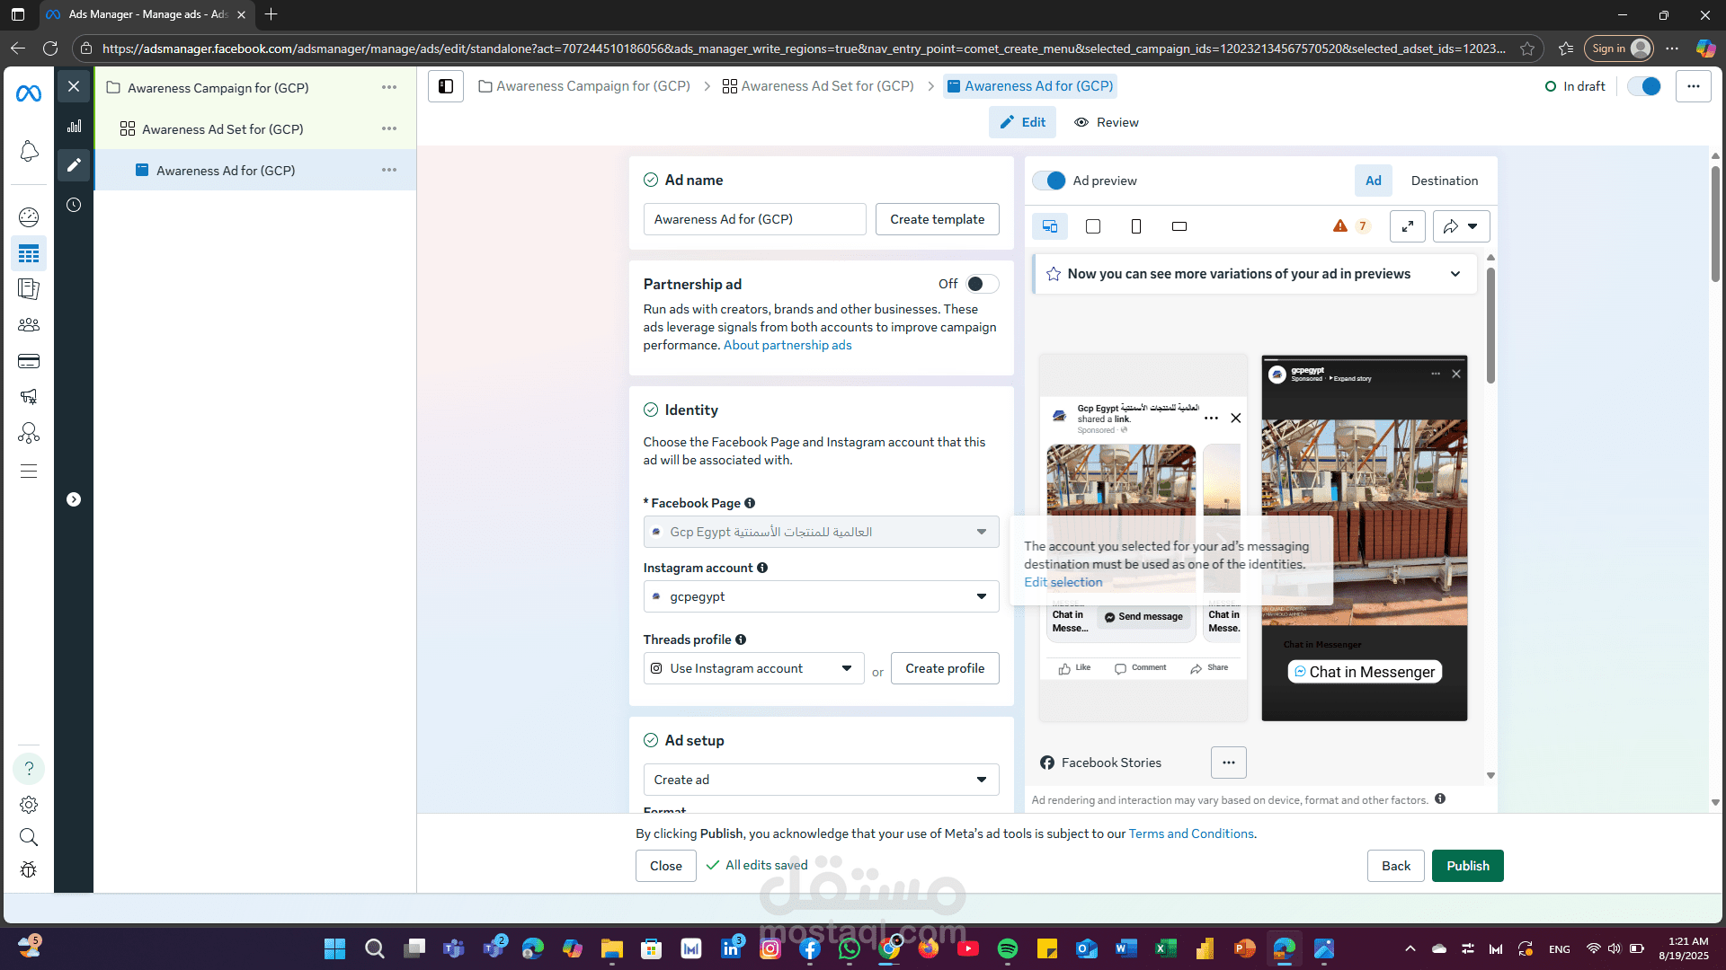
Task: Click Edit selection link
Action: (x=1063, y=582)
